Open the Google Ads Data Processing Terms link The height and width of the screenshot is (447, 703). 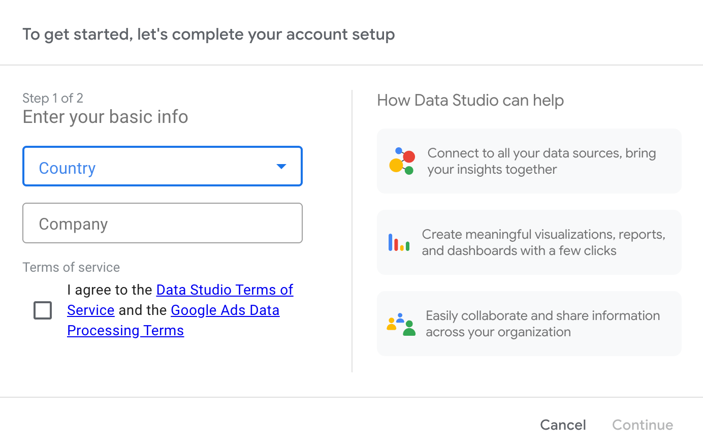(225, 310)
